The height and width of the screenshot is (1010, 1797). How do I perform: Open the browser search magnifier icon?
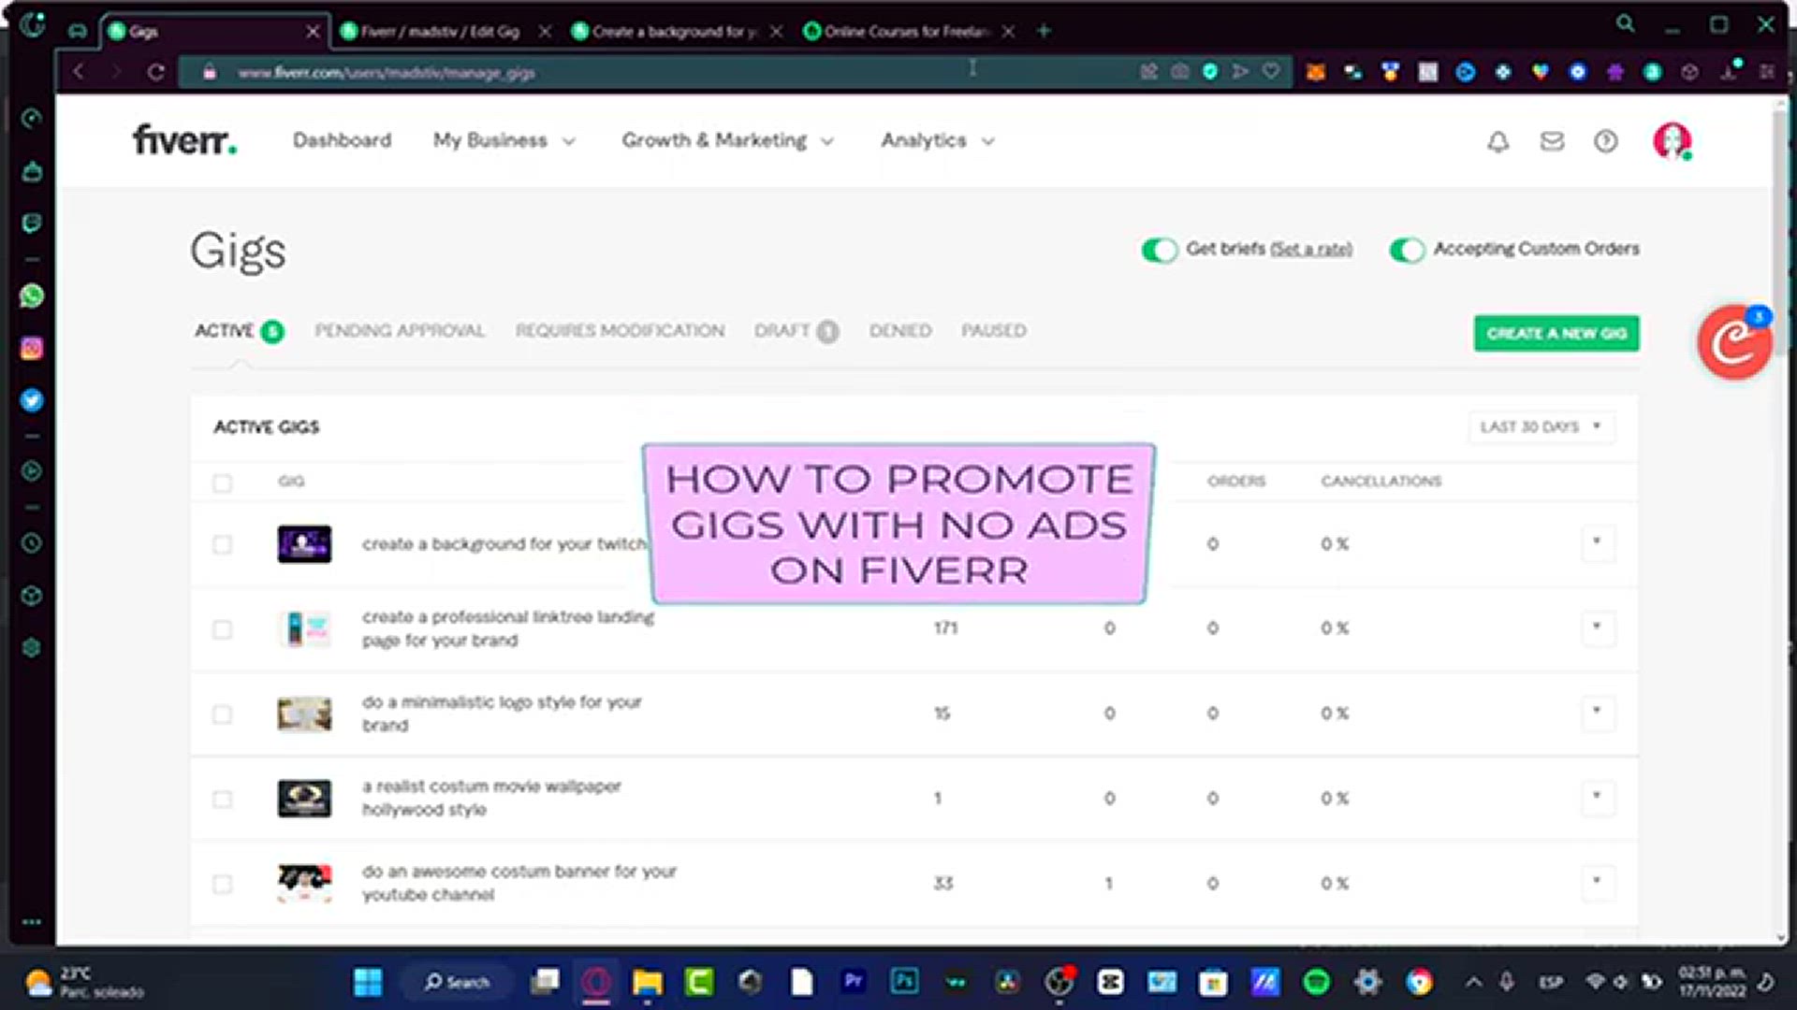(1626, 24)
